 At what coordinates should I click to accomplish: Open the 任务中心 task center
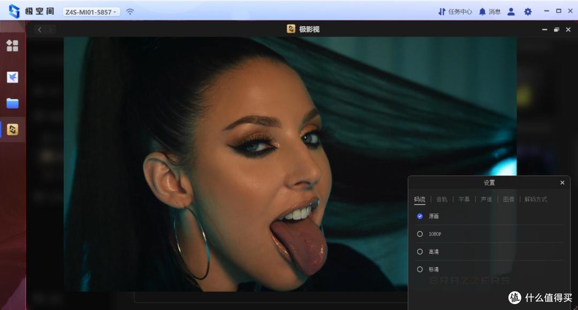pos(455,12)
